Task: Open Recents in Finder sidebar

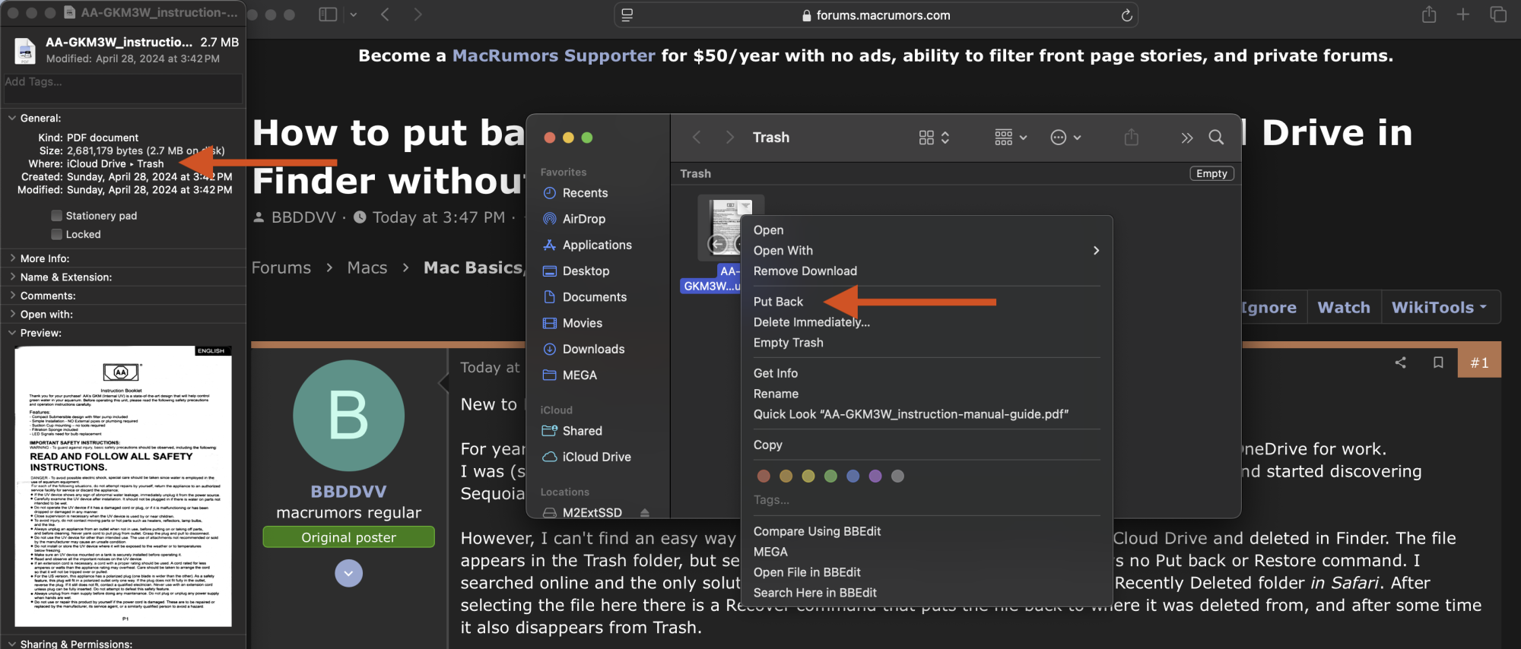Action: [585, 193]
